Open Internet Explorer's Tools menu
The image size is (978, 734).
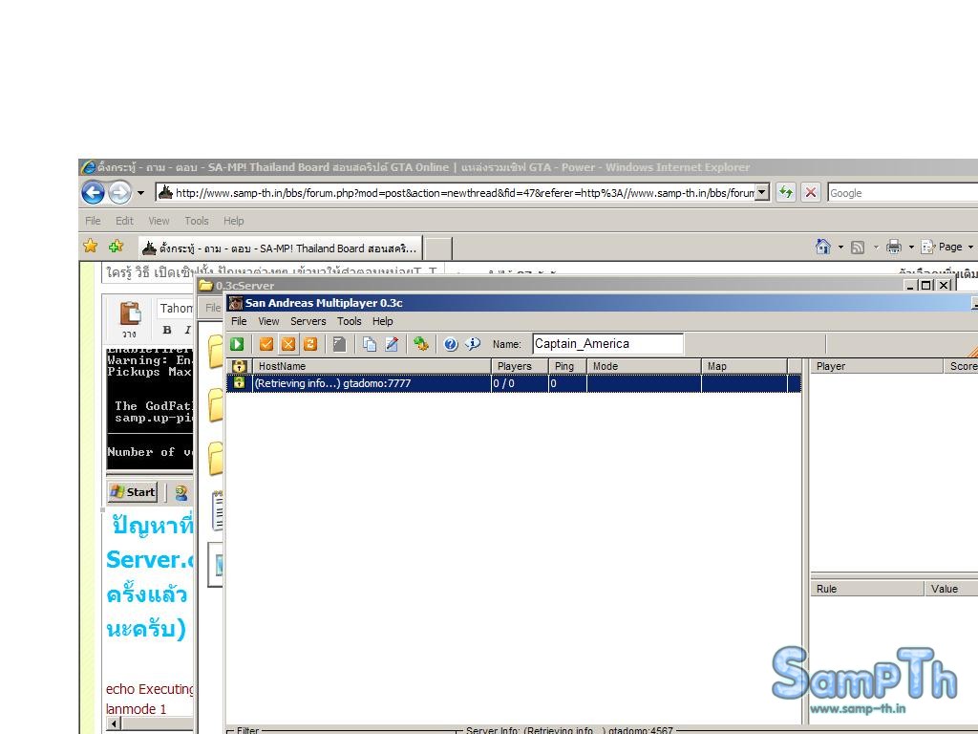coord(197,221)
